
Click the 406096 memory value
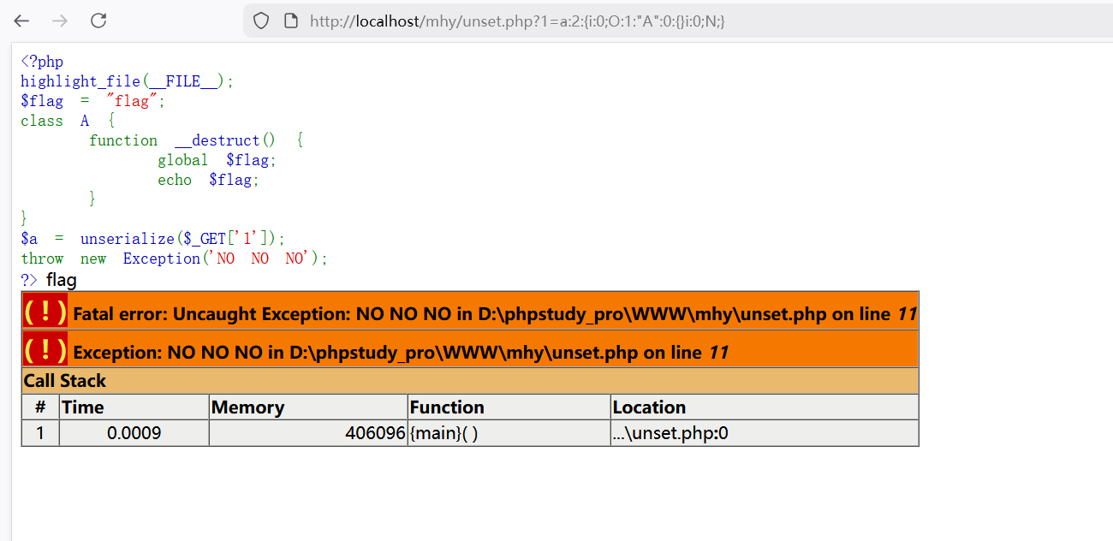(x=375, y=433)
